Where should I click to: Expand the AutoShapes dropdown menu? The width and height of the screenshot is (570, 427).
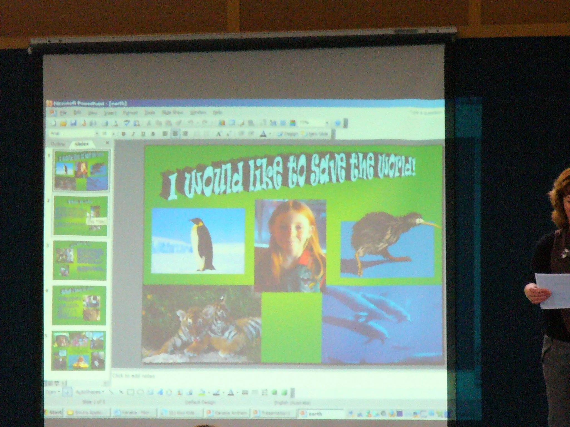pyautogui.click(x=90, y=392)
